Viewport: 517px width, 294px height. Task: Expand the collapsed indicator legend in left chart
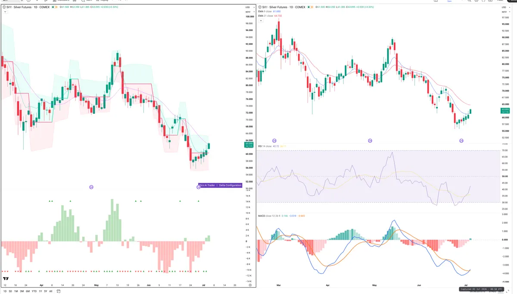(5, 12)
